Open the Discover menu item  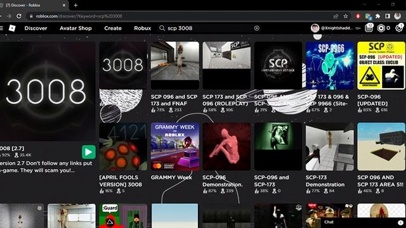pyautogui.click(x=36, y=28)
